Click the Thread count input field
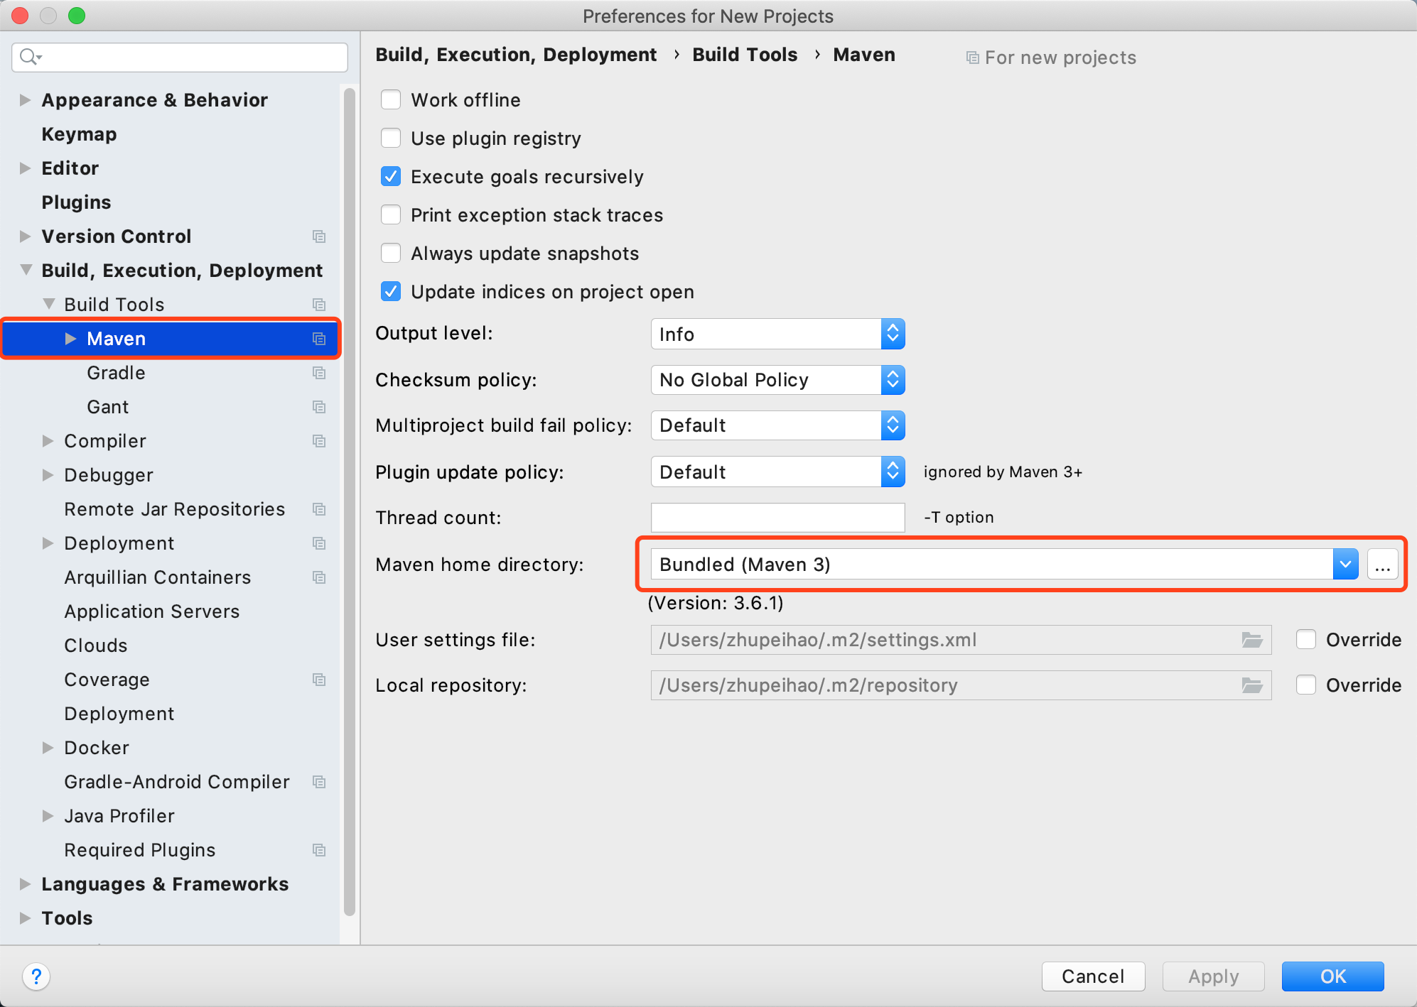Screen dimensions: 1417x1007 (777, 518)
